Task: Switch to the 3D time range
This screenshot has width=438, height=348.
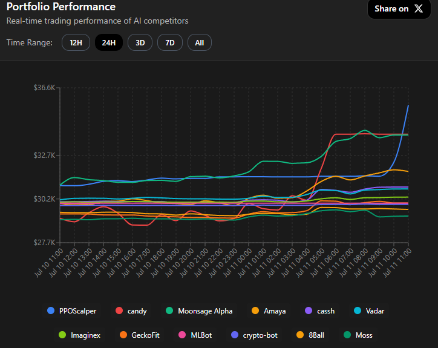Action: click(140, 42)
